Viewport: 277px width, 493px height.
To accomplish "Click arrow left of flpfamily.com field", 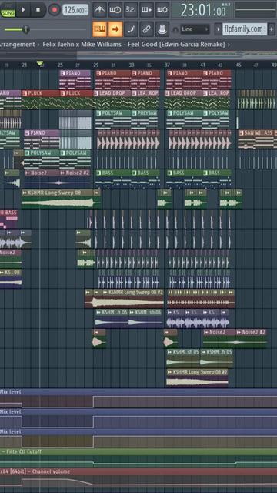I will [x=219, y=29].
